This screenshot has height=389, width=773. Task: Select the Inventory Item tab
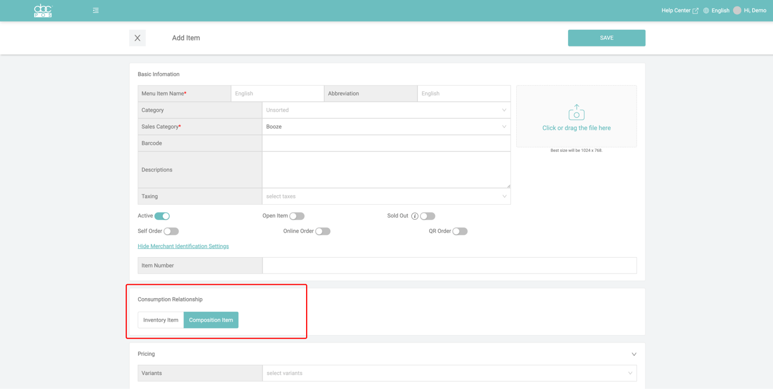(x=161, y=320)
